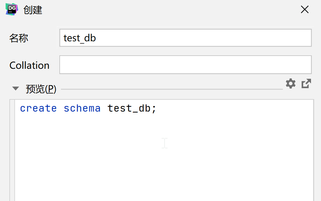Close the 创建 dialog
This screenshot has height=201, width=321.
tap(304, 10)
